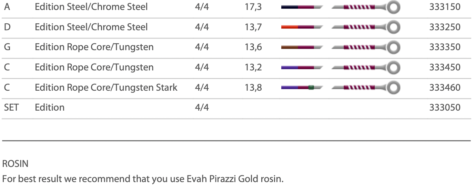Click the Evah Pirazzi Gold rosin recommendation text

point(143,179)
